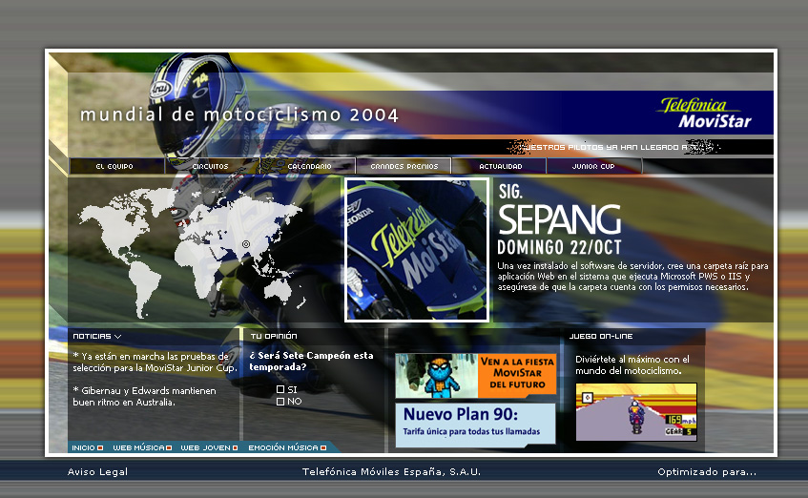The image size is (808, 498).
Task: Click the Domingo 22/Oct race date
Action: (x=559, y=247)
